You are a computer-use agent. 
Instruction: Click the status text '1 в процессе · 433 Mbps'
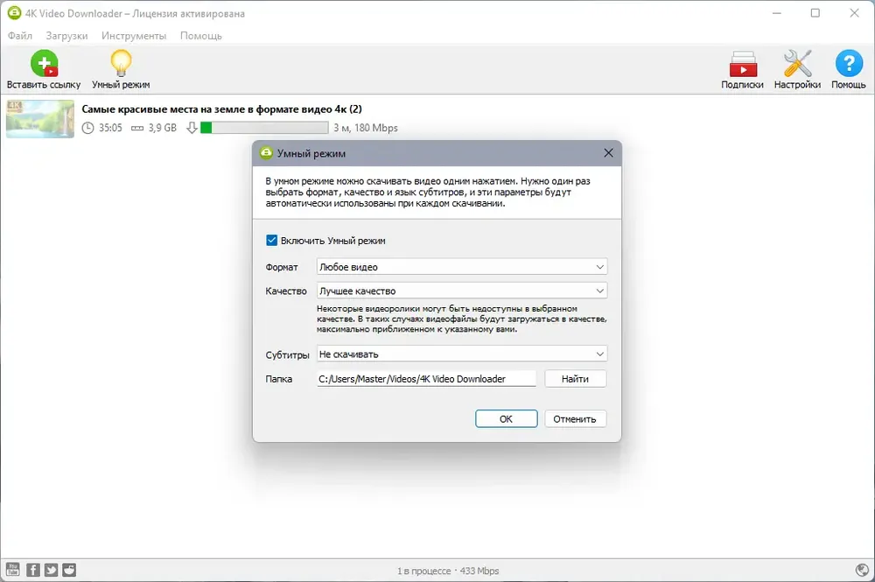tap(448, 571)
